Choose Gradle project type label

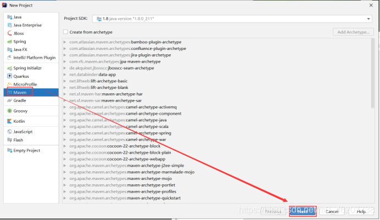pos(20,100)
